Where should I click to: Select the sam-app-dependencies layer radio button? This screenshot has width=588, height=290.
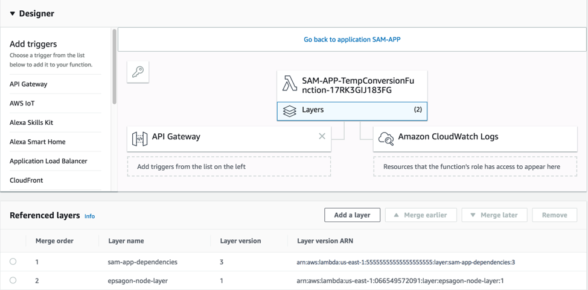[x=13, y=262]
